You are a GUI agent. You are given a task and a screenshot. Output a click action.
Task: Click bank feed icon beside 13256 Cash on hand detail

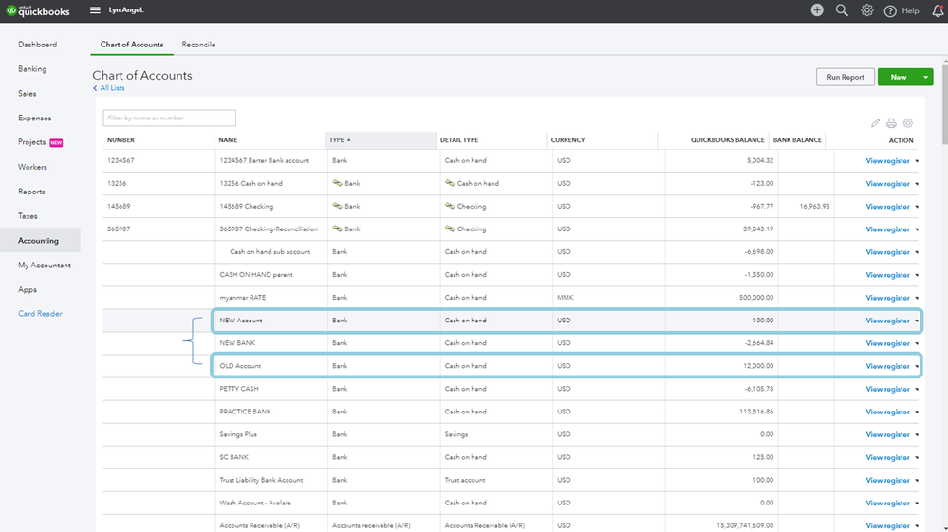[x=450, y=183]
